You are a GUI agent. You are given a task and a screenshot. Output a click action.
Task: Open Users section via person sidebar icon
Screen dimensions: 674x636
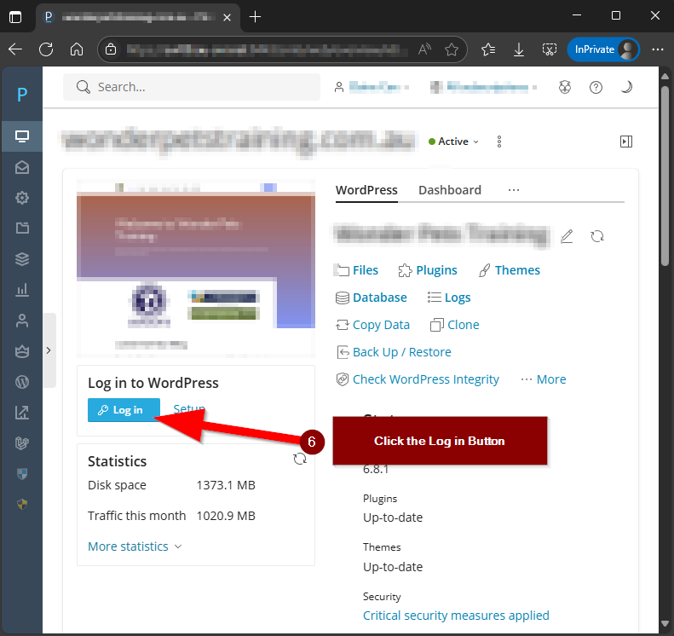point(22,321)
